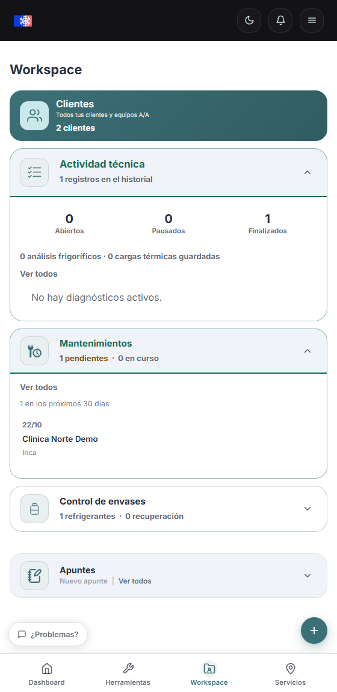Viewport: 337px width, 692px height.
Task: Open the Clínica Norte Demo maintenance entry
Action: click(168, 438)
